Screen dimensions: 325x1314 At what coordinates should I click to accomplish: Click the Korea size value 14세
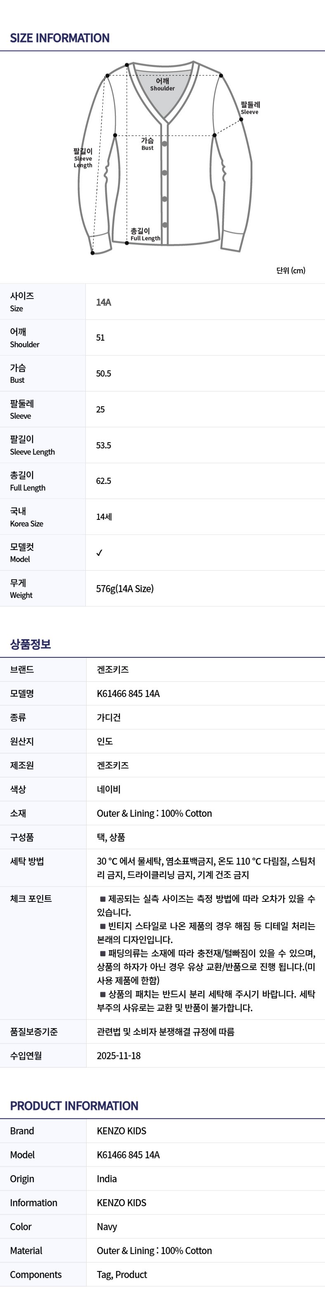(x=104, y=517)
